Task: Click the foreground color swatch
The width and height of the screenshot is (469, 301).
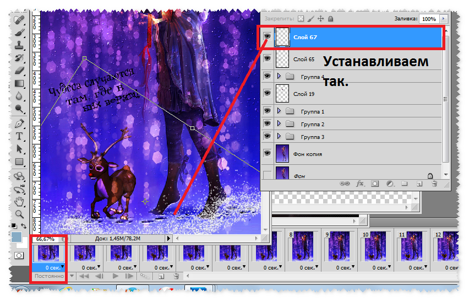Action: [x=17, y=237]
